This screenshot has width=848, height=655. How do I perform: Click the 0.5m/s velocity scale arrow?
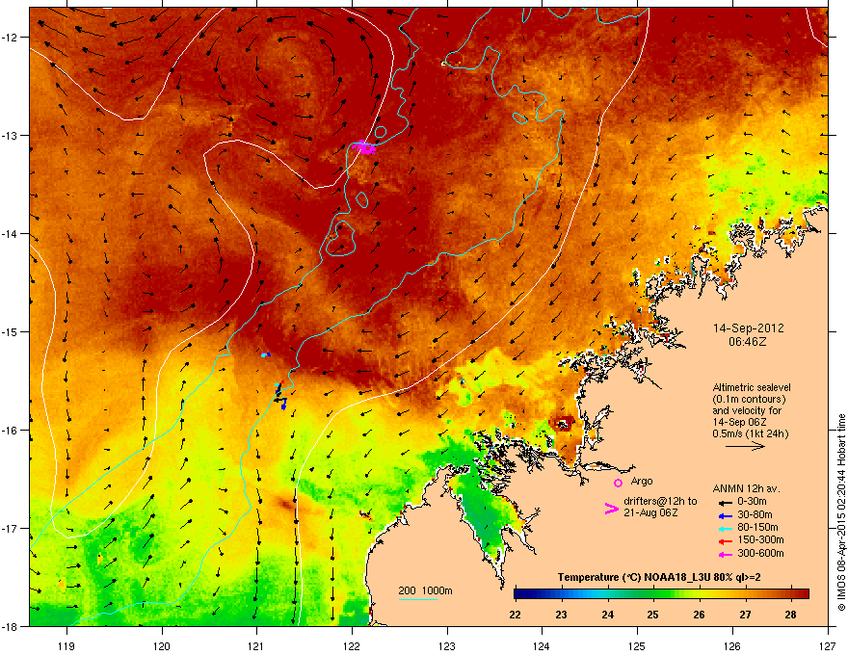click(x=745, y=446)
